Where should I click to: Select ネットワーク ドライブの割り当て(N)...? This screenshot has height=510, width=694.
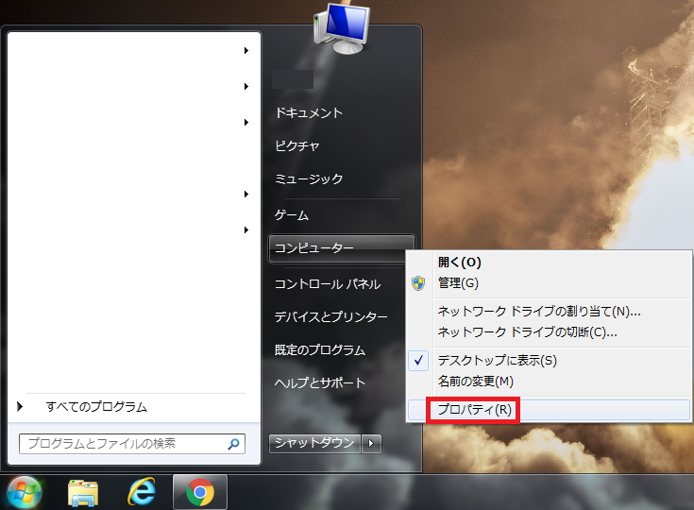tap(539, 312)
